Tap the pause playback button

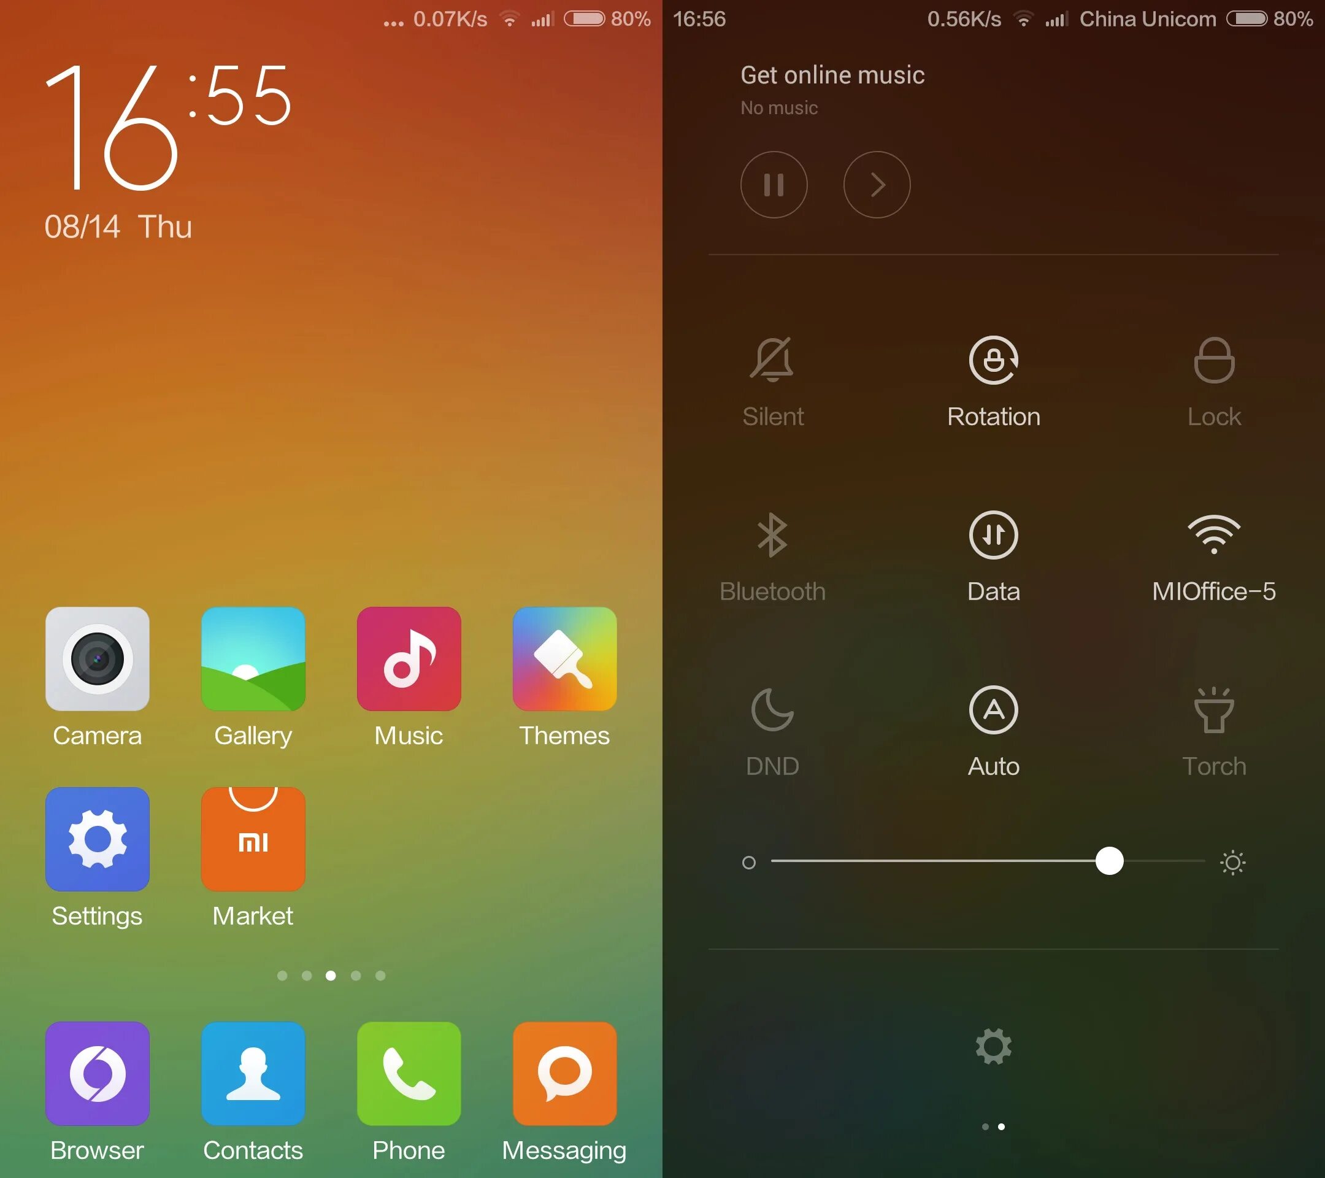tap(773, 184)
